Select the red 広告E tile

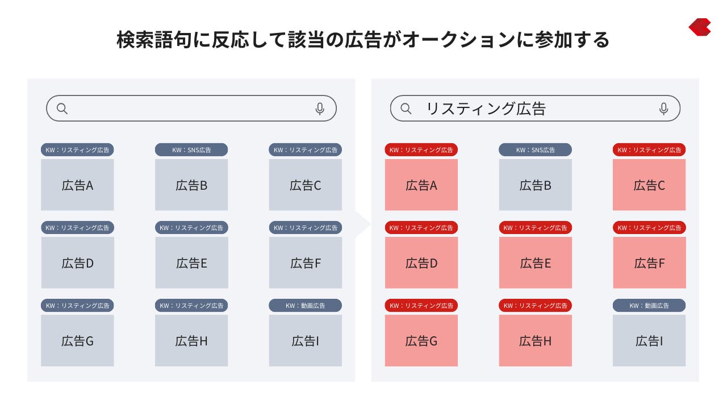(x=536, y=262)
